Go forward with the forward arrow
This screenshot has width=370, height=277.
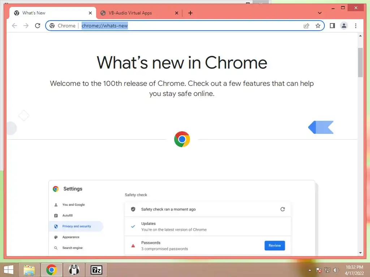[x=26, y=26]
